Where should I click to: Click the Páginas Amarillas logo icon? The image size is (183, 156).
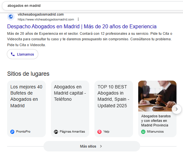56,132
